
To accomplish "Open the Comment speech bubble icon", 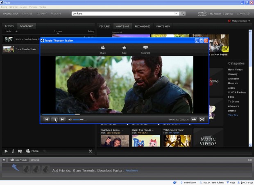I will coord(145,47).
